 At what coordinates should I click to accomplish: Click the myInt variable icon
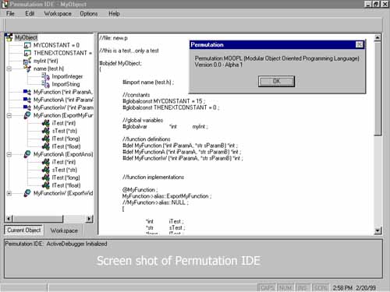[x=27, y=61]
